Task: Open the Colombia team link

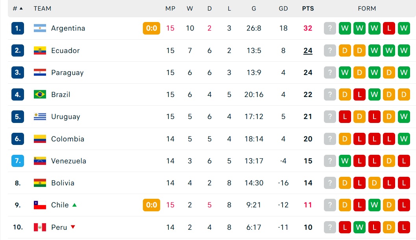Action: point(68,139)
